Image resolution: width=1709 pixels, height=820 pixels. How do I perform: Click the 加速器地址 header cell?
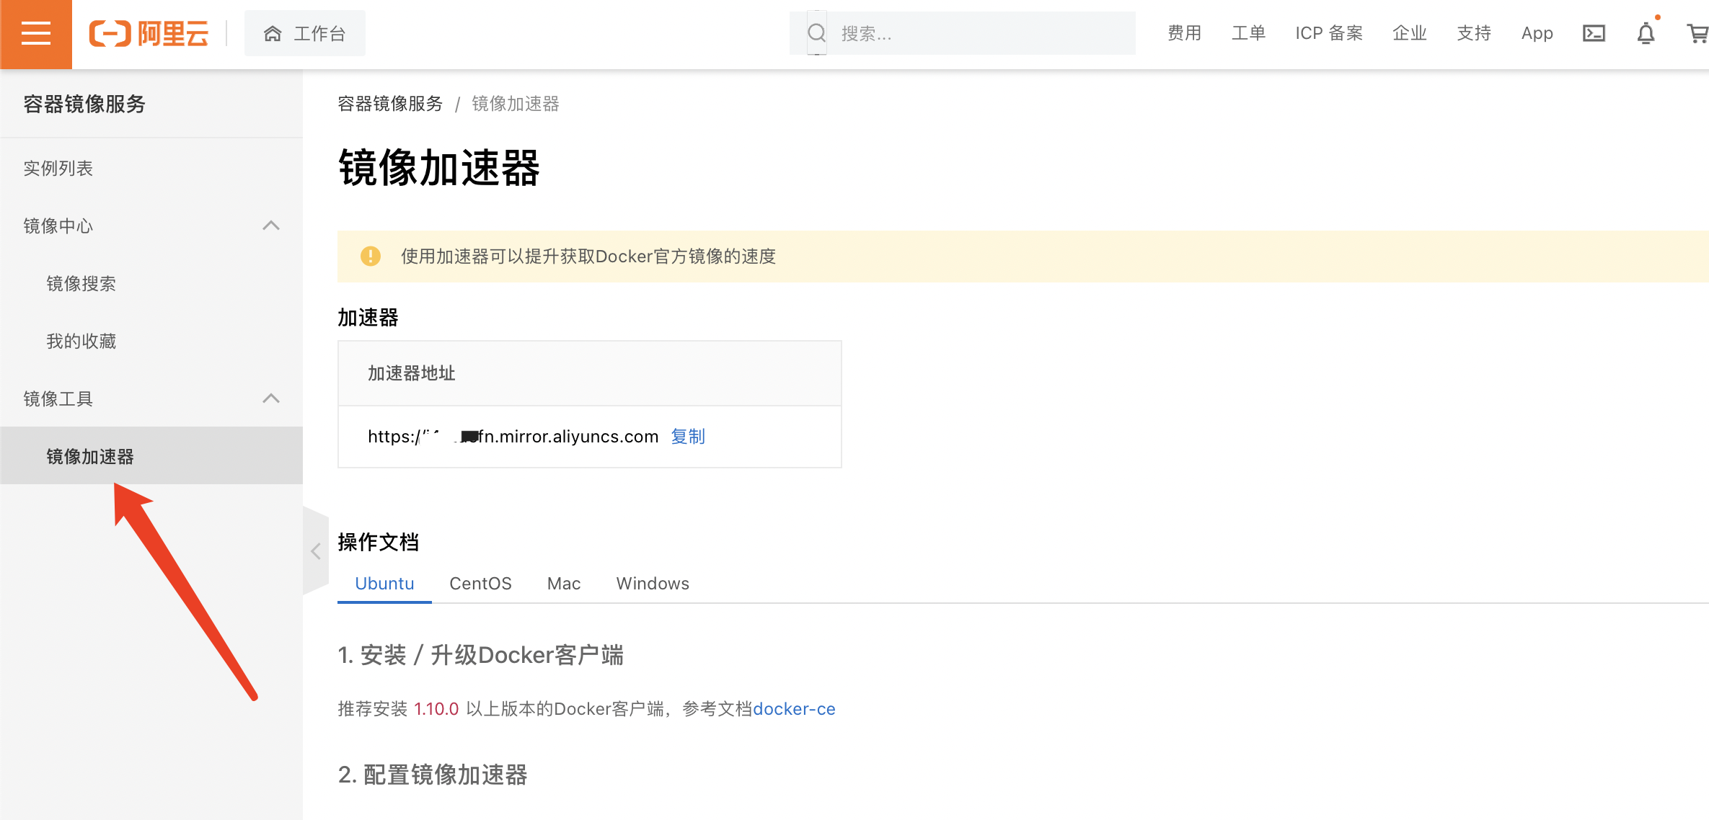click(x=590, y=373)
